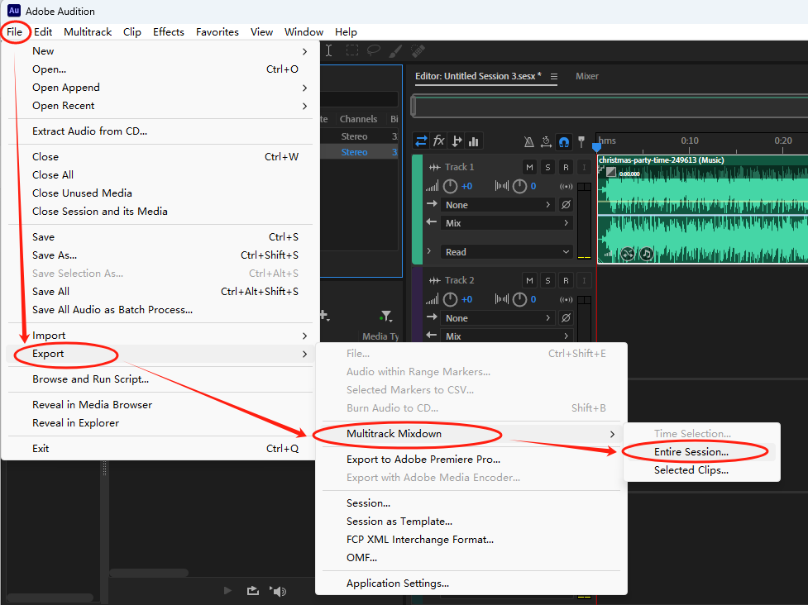Select the Lasso Selection tool
808x605 pixels.
pyautogui.click(x=374, y=50)
